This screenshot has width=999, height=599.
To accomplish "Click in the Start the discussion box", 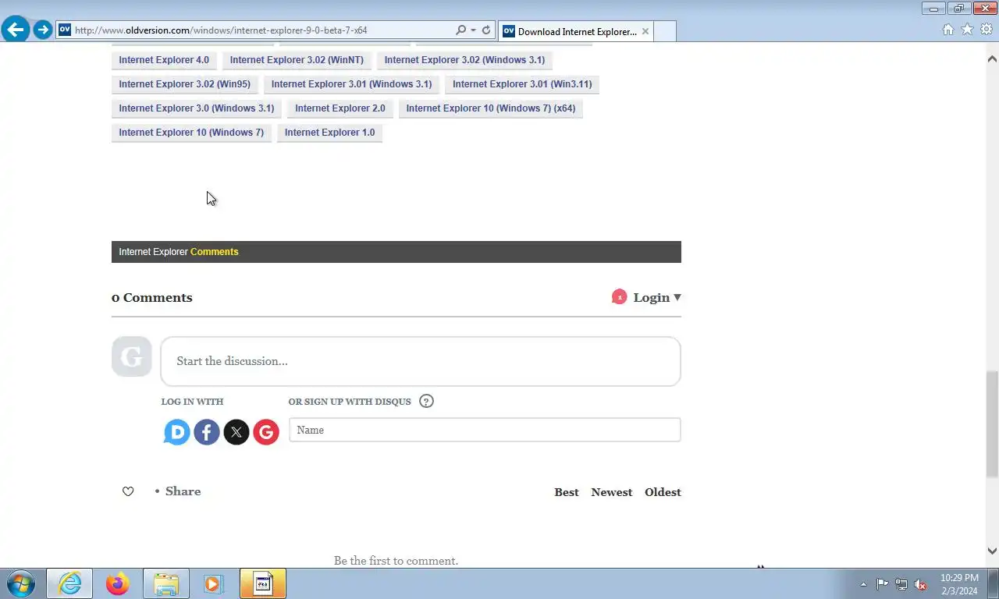I will (421, 361).
